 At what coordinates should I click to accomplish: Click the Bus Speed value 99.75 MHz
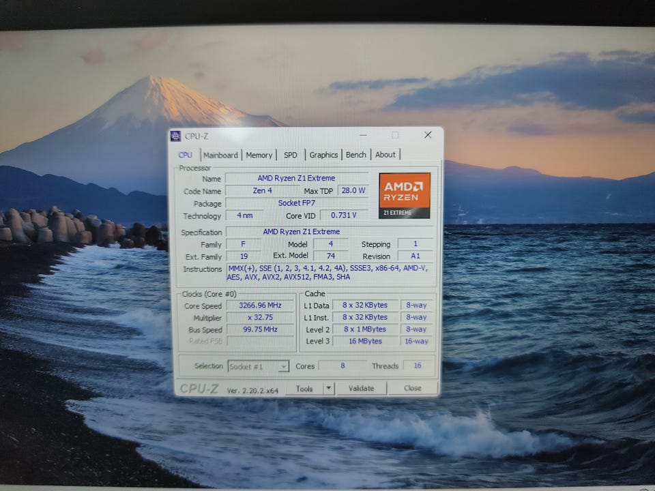click(260, 329)
